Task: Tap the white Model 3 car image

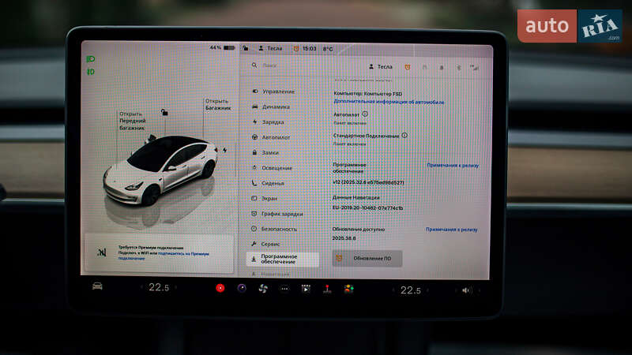Action: click(x=160, y=169)
